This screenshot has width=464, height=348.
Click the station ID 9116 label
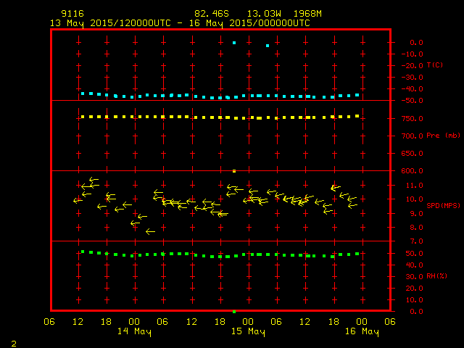[x=71, y=14]
